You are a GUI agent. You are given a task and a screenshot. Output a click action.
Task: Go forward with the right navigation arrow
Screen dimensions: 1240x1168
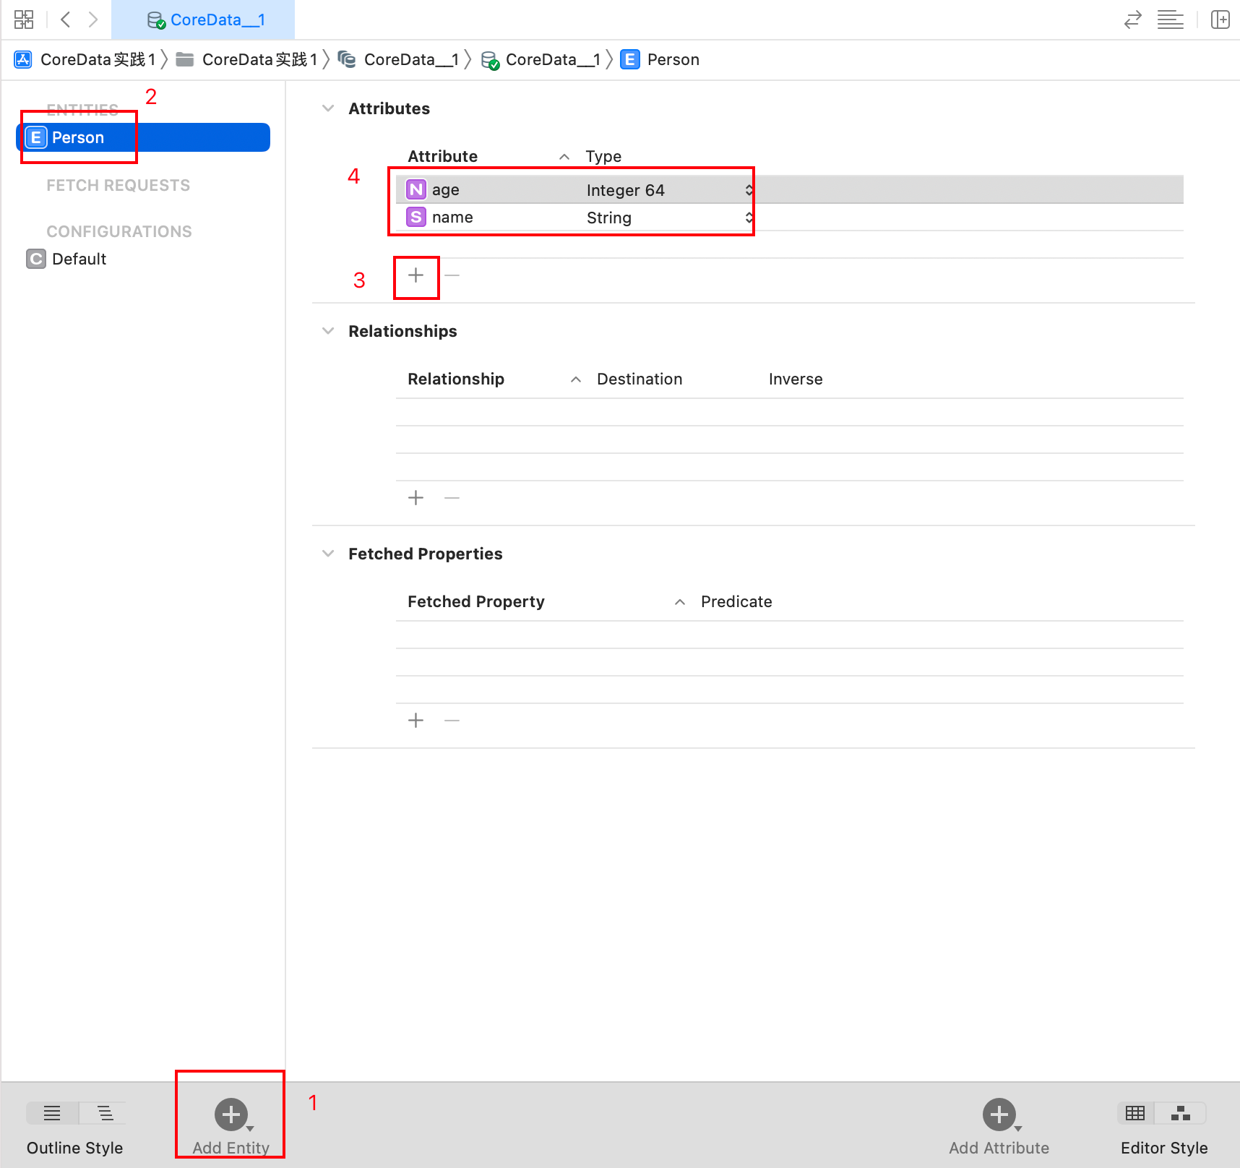pos(93,20)
